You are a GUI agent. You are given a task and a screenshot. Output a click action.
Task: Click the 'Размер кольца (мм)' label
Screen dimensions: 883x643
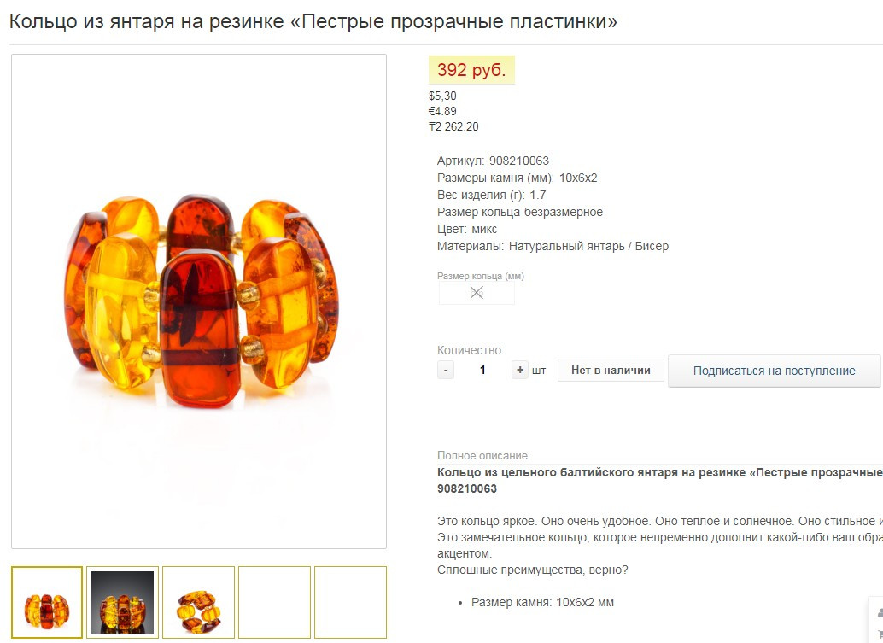tap(481, 276)
